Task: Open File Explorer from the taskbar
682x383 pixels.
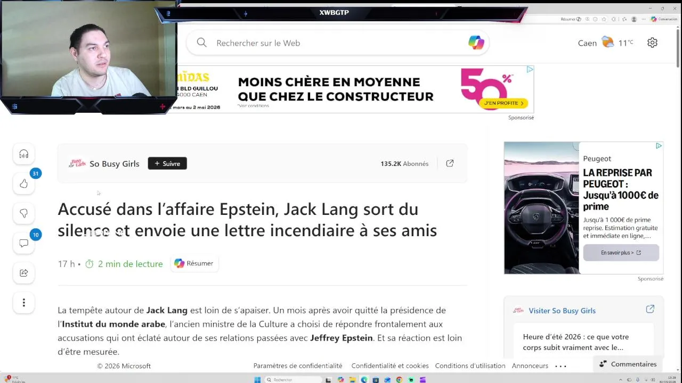Action: pos(352,380)
